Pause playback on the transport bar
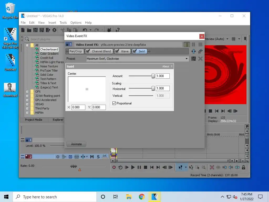 (139, 167)
